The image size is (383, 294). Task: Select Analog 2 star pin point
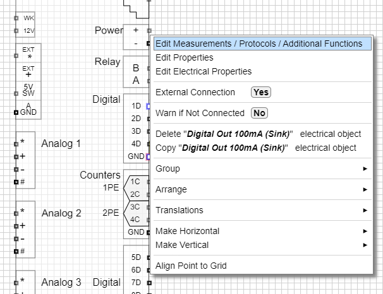(16, 213)
